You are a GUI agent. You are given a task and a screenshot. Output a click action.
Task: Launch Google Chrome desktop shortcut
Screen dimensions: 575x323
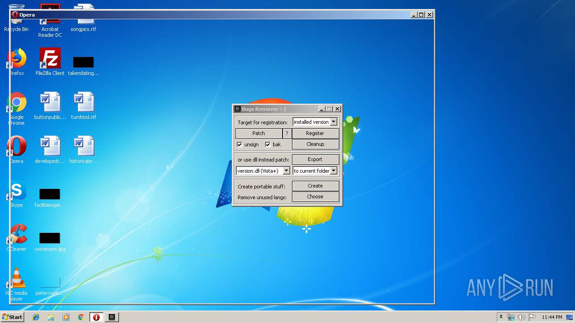click(x=16, y=109)
